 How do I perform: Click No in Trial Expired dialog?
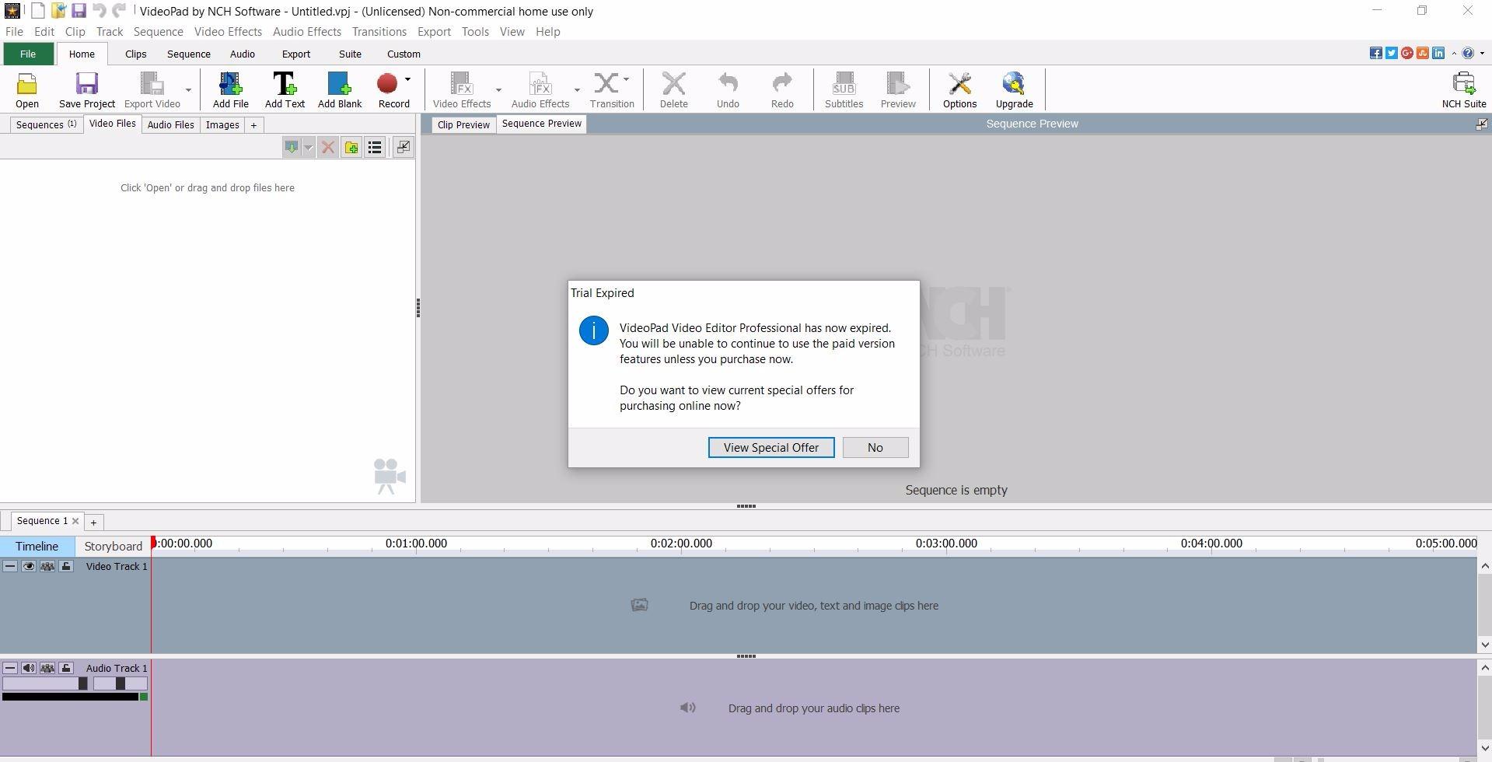[875, 447]
